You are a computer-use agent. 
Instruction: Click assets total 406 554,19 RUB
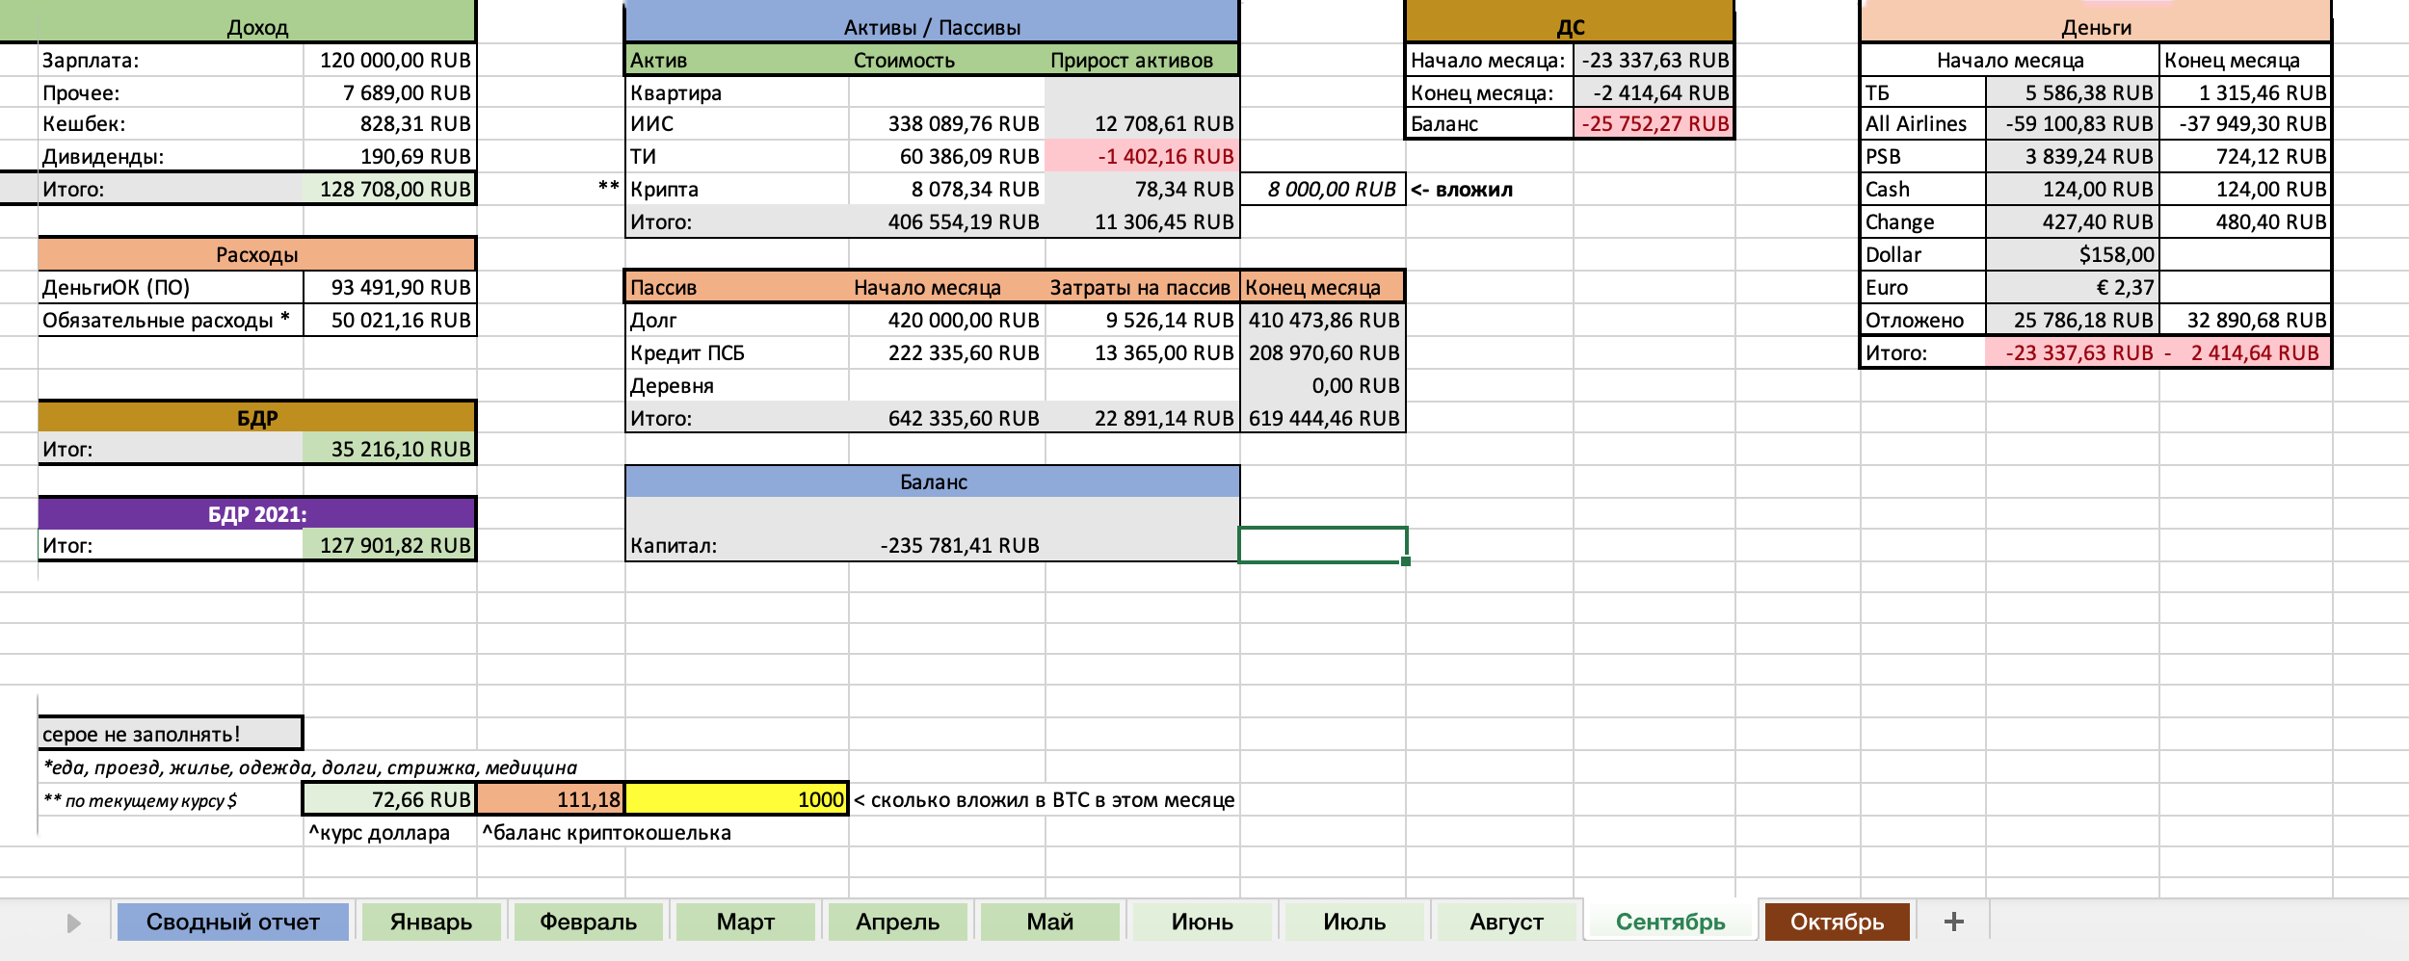click(x=946, y=221)
